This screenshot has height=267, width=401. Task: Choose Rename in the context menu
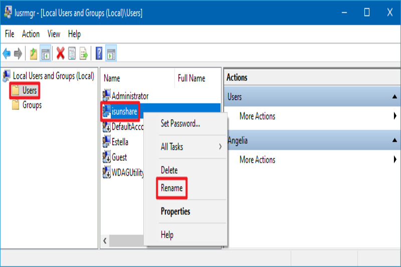point(171,188)
